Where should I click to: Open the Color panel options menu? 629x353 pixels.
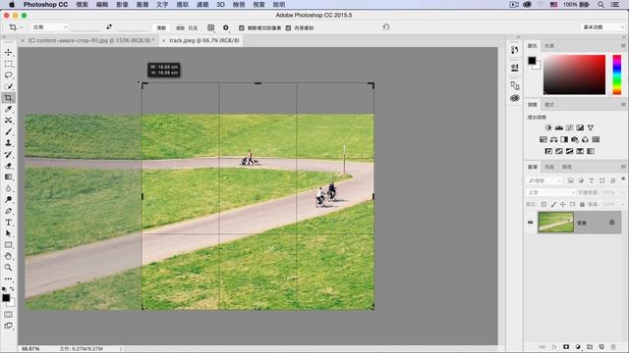coord(623,46)
